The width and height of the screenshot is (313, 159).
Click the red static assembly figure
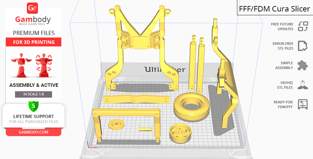coord(21,65)
